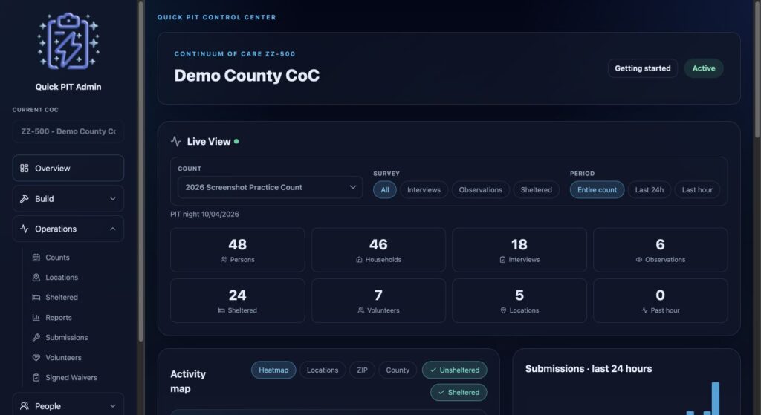This screenshot has width=761, height=415.
Task: Click the Households stat home icon
Action: coord(359,259)
